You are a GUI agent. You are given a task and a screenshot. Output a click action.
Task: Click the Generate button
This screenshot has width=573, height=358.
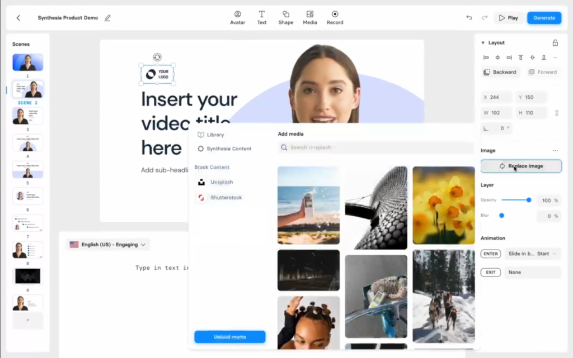point(544,18)
